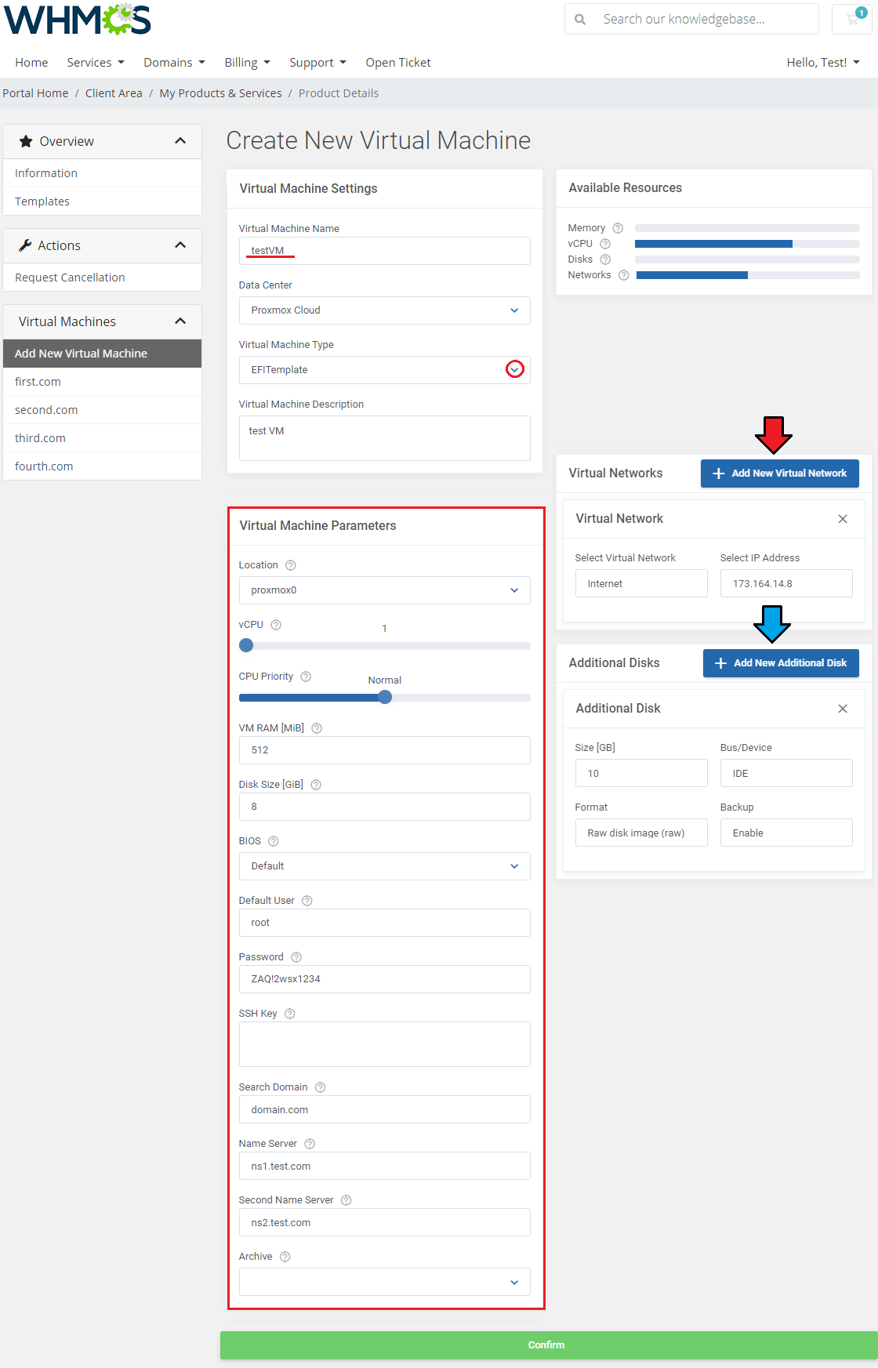Screen dimensions: 878x1368
Task: Go to My Products & Services breadcrumb
Action: tap(220, 93)
